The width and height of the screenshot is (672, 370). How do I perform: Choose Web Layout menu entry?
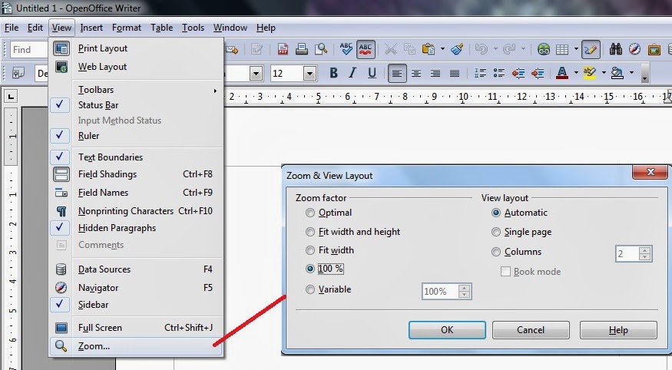(136, 67)
